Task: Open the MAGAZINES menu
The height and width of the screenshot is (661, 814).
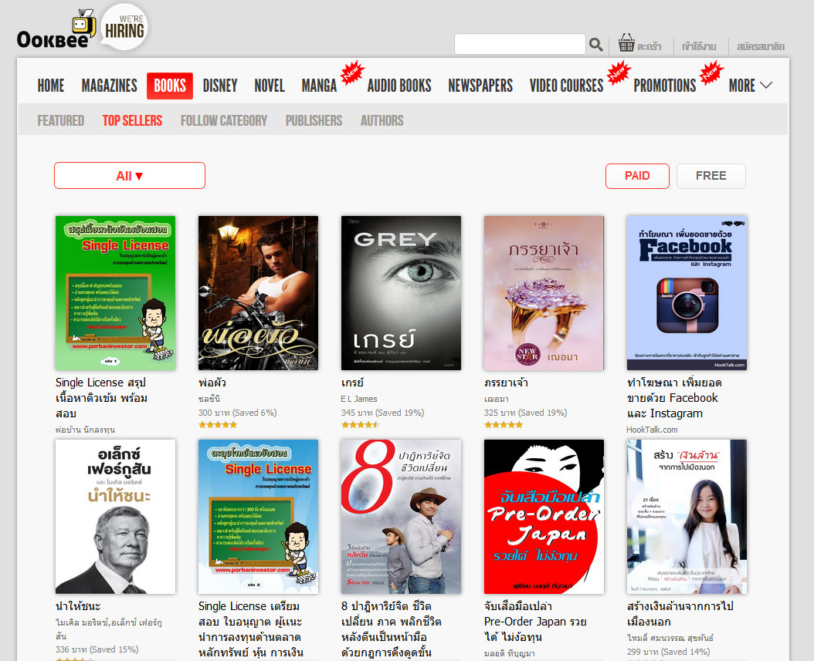Action: click(x=110, y=86)
